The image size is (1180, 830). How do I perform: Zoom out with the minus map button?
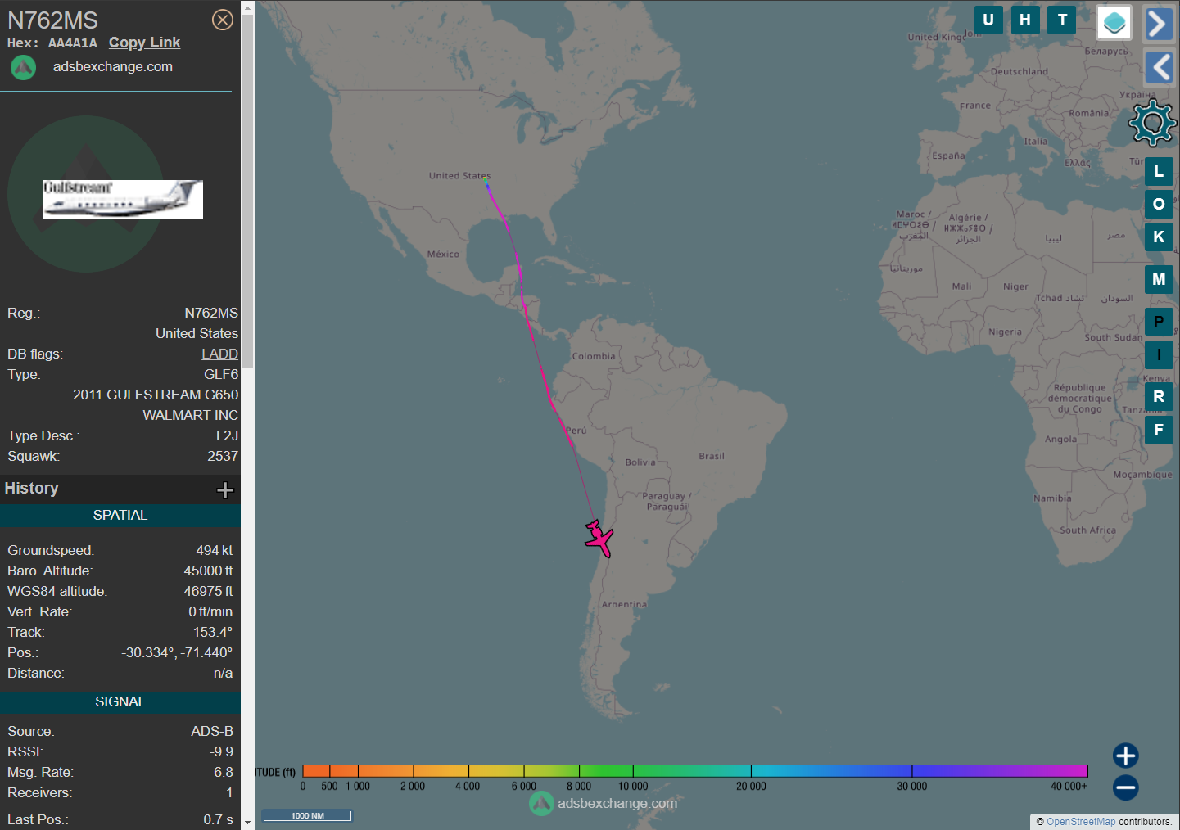tap(1125, 787)
